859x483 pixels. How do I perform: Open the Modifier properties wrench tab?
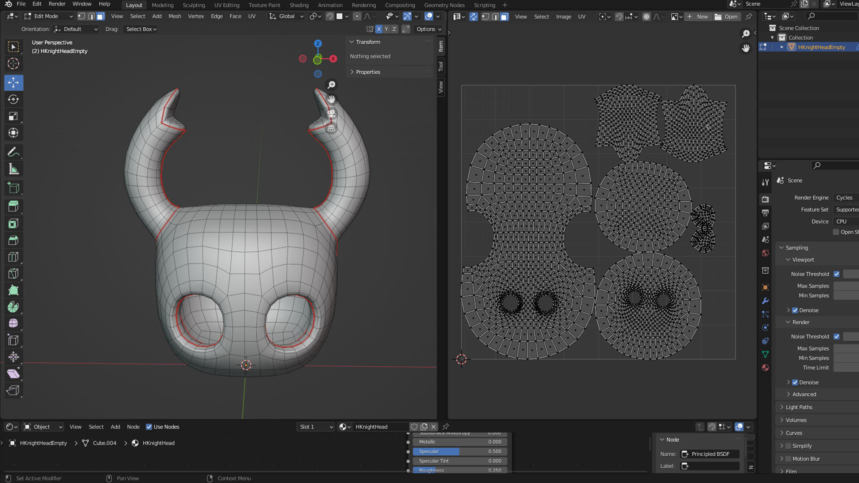[x=765, y=301]
